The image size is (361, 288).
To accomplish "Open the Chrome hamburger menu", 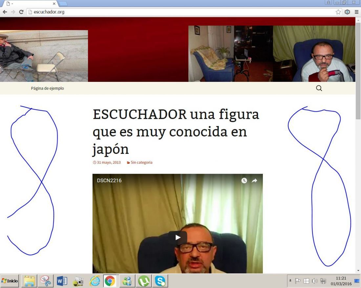I will tap(356, 12).
